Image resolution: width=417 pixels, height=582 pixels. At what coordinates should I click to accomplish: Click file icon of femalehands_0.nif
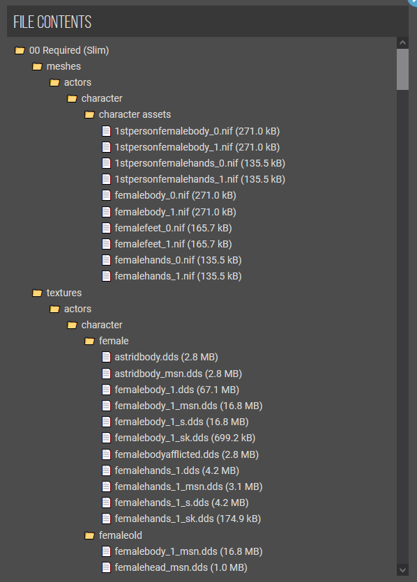tap(106, 260)
